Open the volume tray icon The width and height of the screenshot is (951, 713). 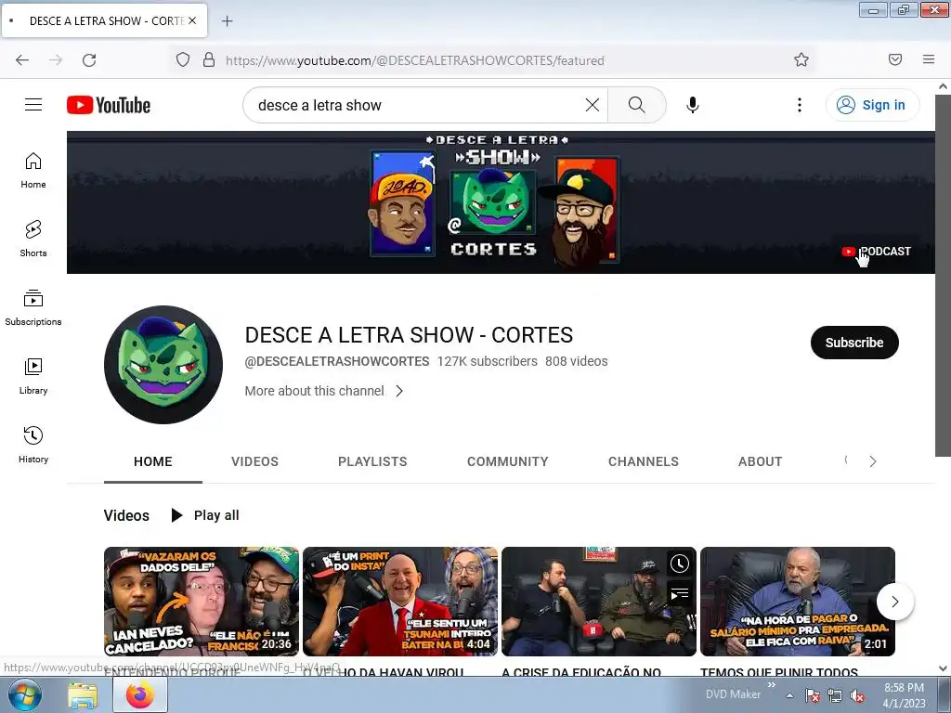pos(857,696)
